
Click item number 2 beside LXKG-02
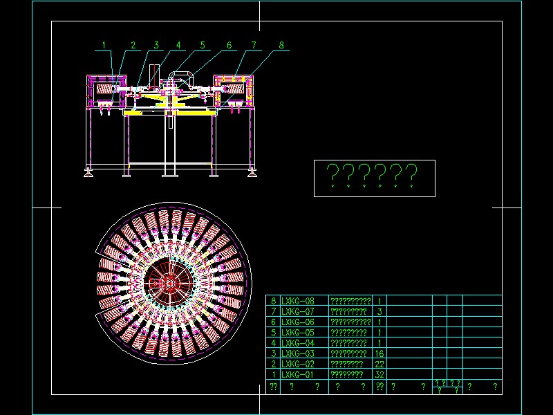[273, 365]
